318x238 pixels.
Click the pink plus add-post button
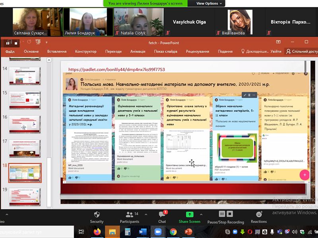tap(304, 175)
